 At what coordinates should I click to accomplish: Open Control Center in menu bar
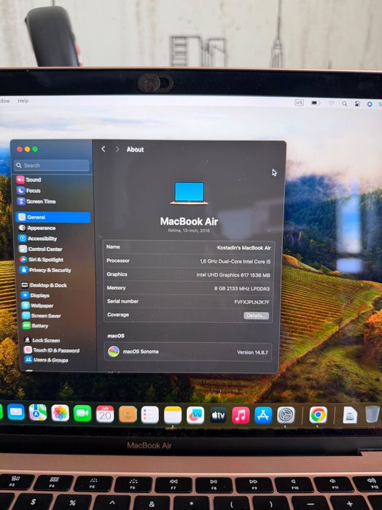[x=357, y=104]
